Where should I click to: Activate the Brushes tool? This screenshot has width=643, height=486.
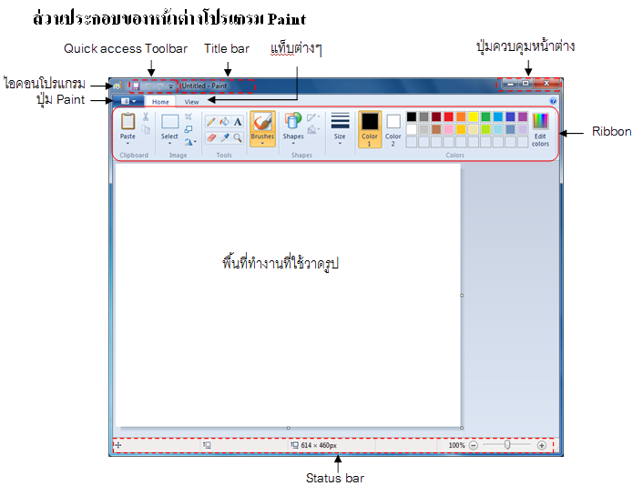(262, 122)
